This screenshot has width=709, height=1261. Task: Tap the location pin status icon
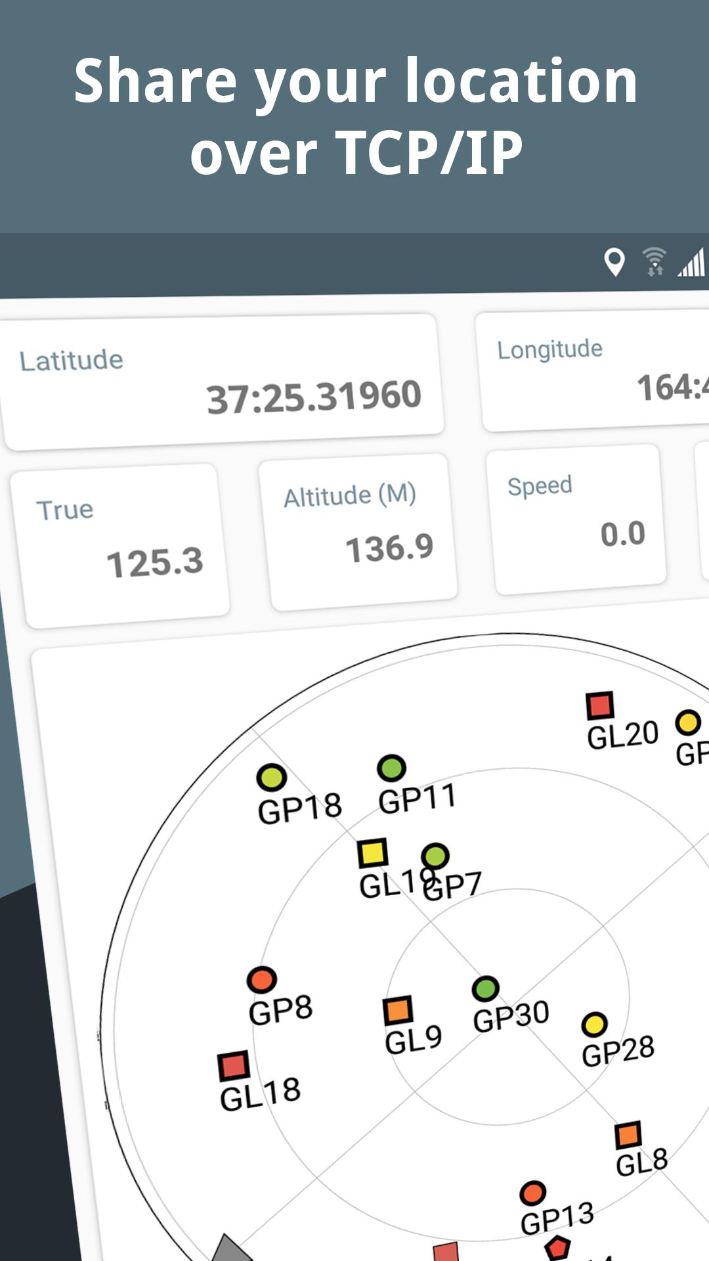(614, 262)
